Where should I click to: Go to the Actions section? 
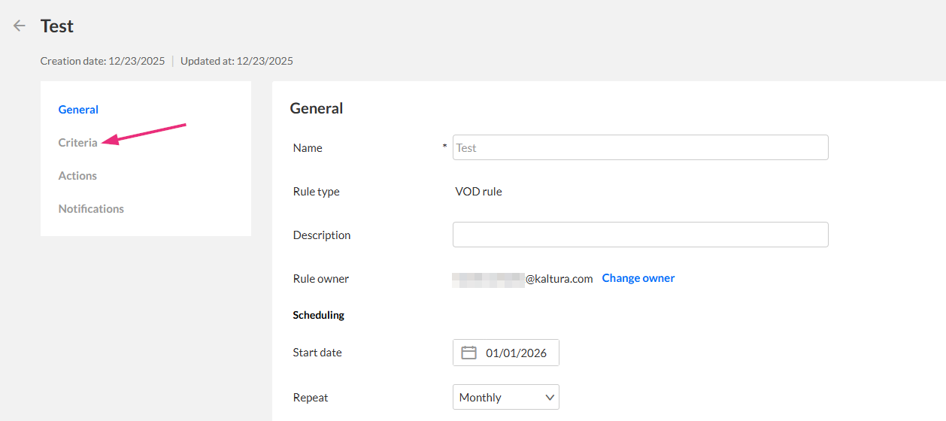pyautogui.click(x=77, y=176)
